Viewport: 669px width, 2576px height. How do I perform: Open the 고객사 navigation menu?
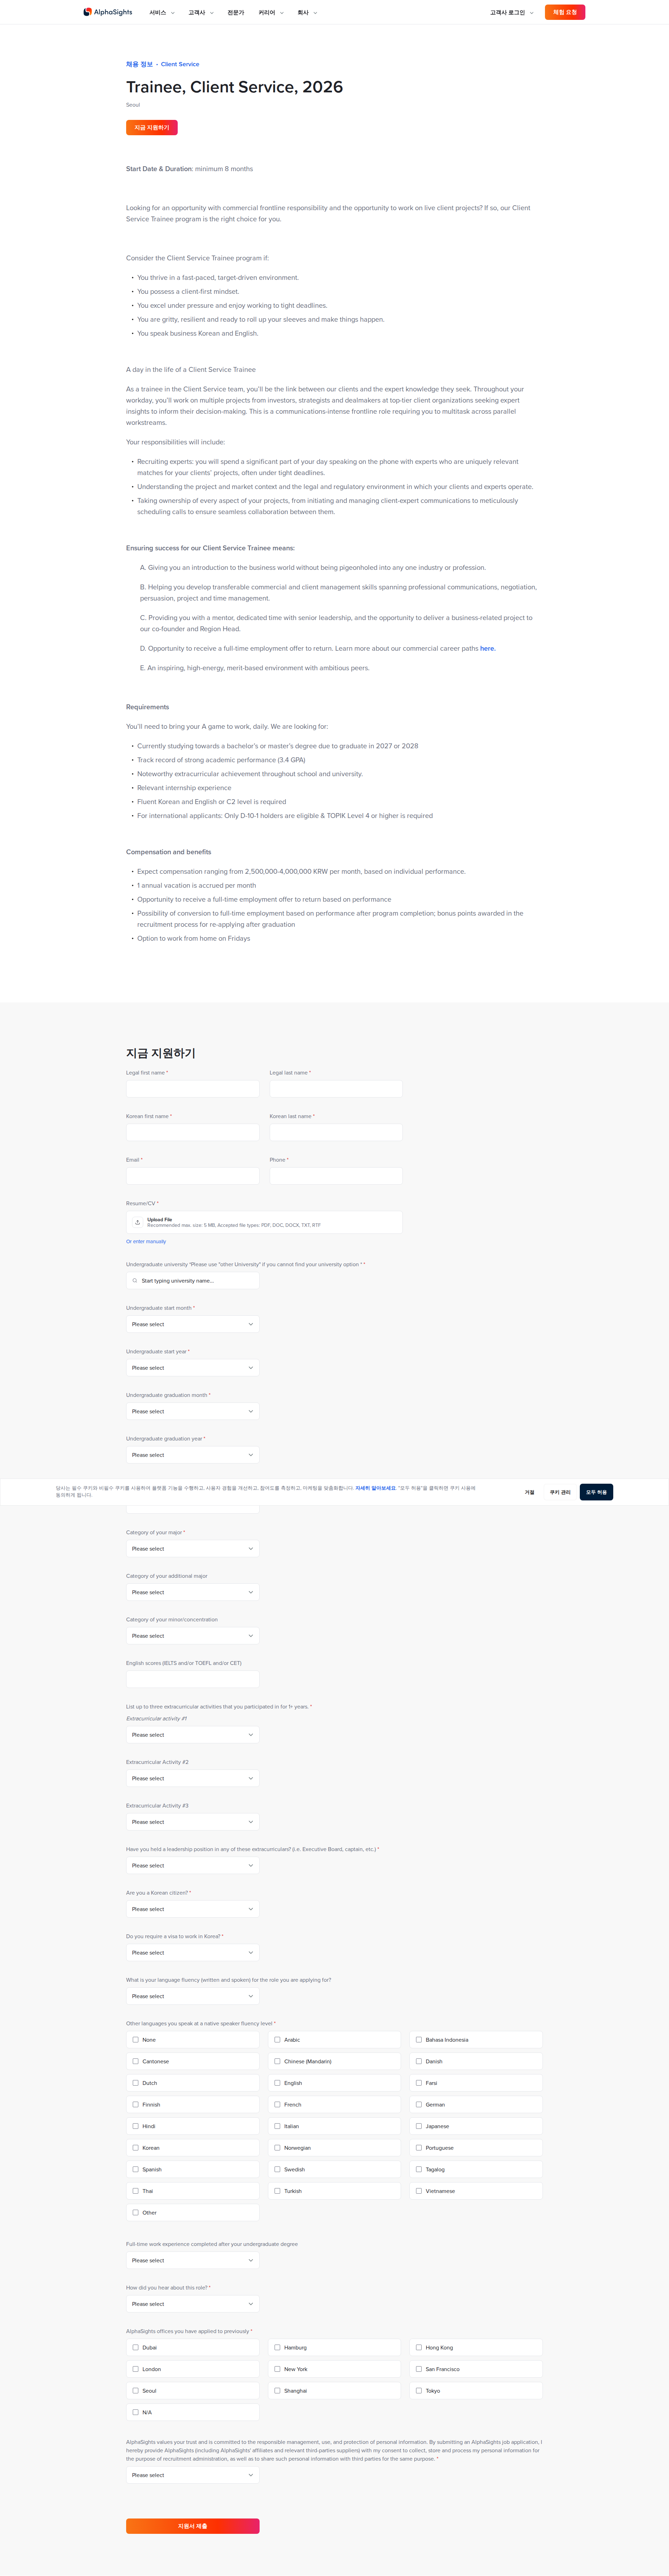coord(201,13)
